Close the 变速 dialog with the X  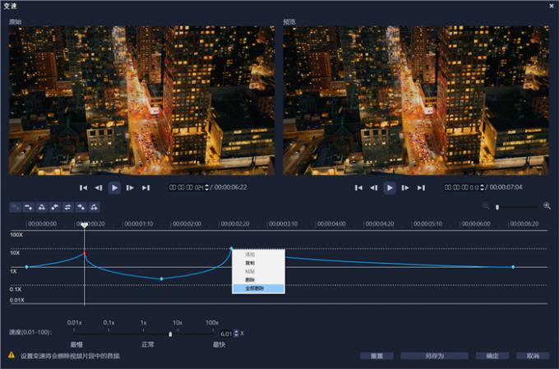(551, 6)
